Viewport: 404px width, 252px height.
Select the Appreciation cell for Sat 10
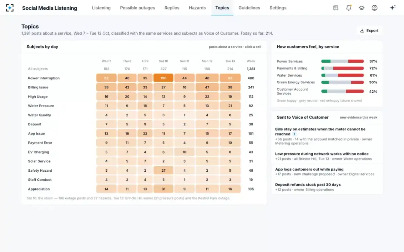click(163, 189)
